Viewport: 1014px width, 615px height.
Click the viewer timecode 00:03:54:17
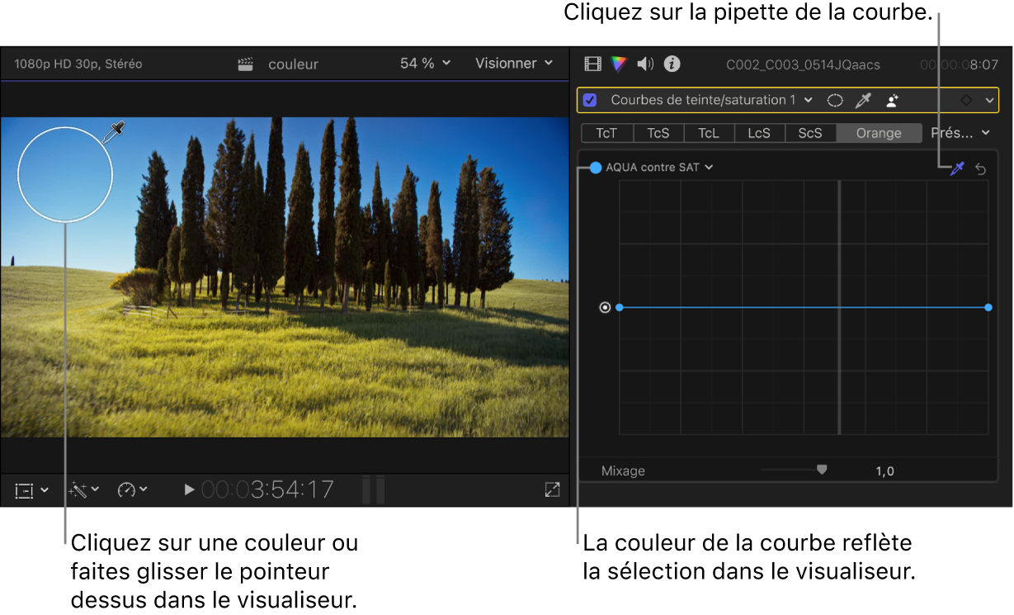point(267,490)
